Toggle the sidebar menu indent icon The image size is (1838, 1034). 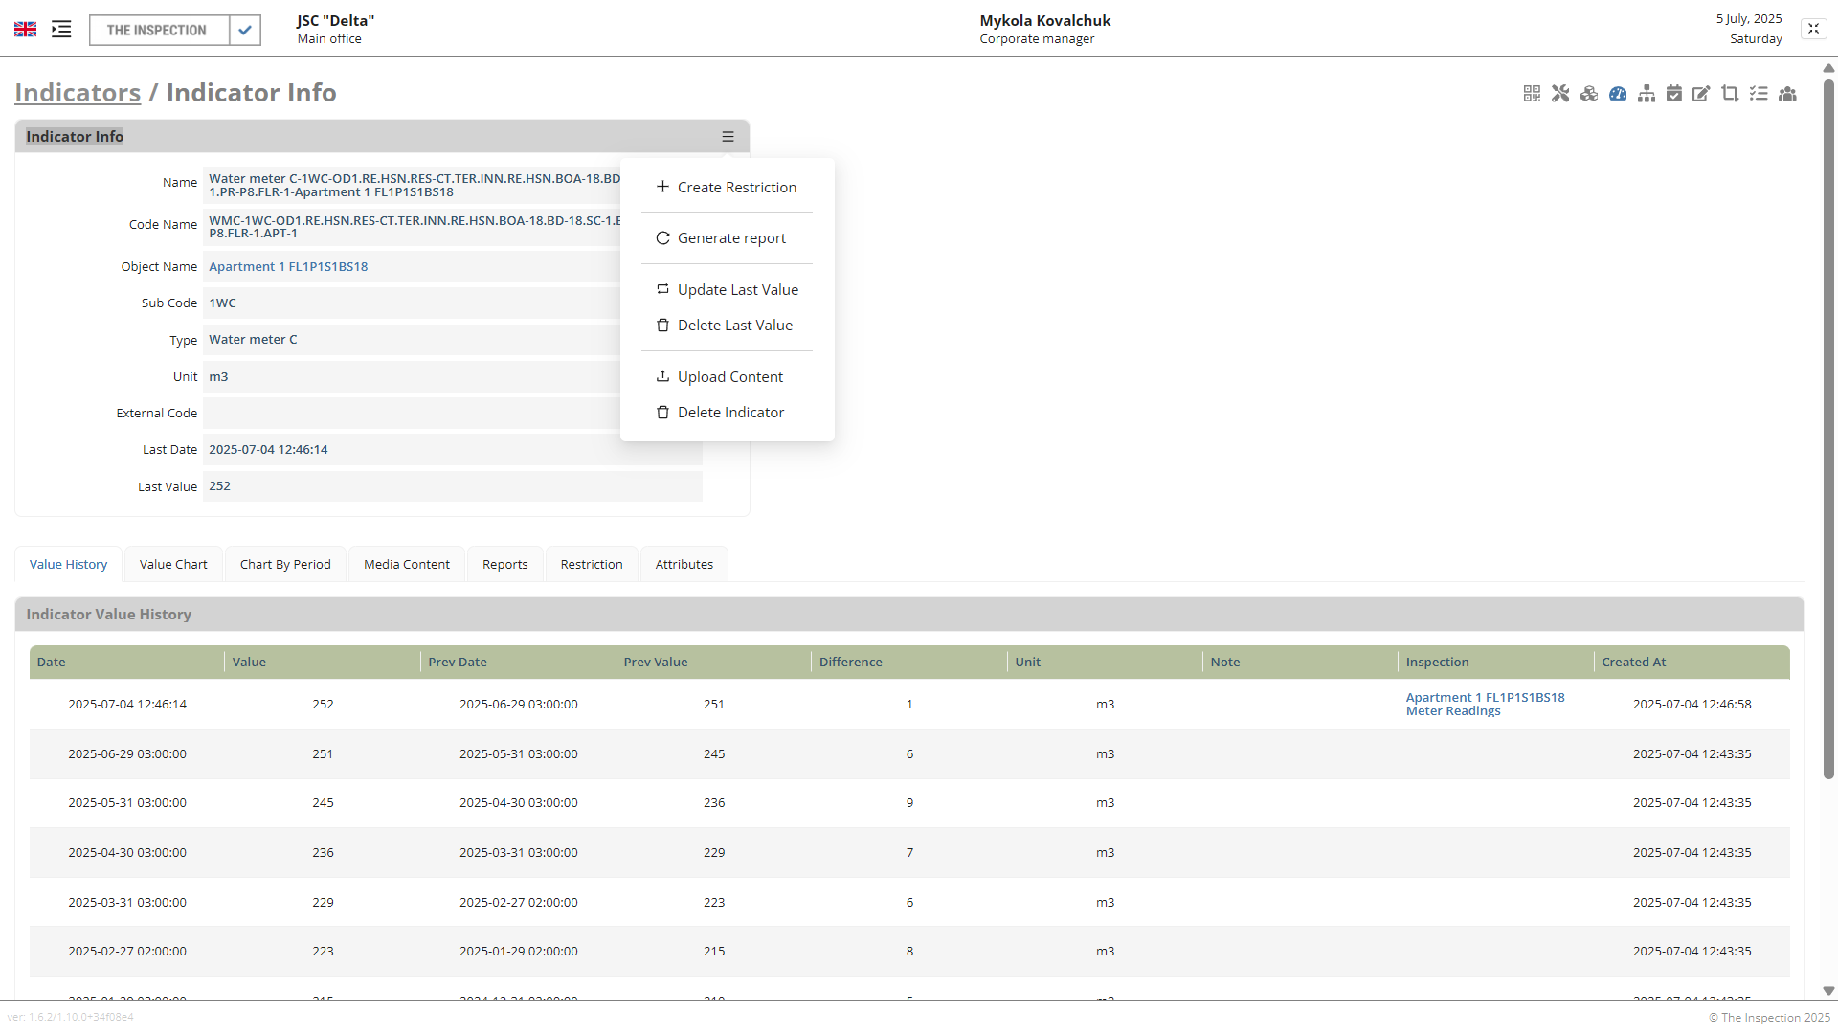point(61,30)
